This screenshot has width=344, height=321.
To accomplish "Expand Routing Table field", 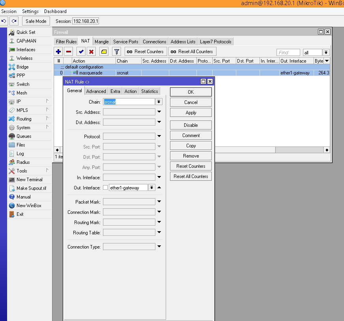I will pyautogui.click(x=159, y=232).
